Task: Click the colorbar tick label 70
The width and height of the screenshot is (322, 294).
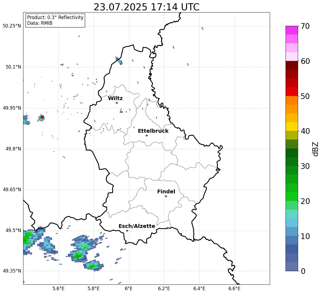Action: (x=305, y=26)
